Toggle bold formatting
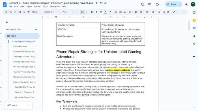The image size is (198, 111). click(x=92, y=12)
